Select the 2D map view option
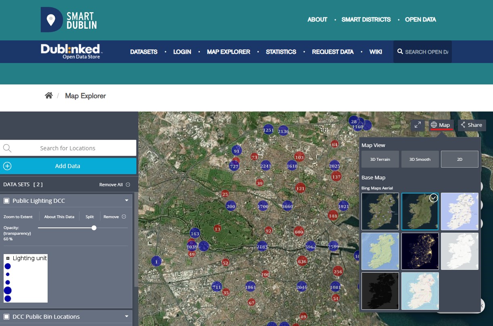This screenshot has width=493, height=326. point(460,159)
